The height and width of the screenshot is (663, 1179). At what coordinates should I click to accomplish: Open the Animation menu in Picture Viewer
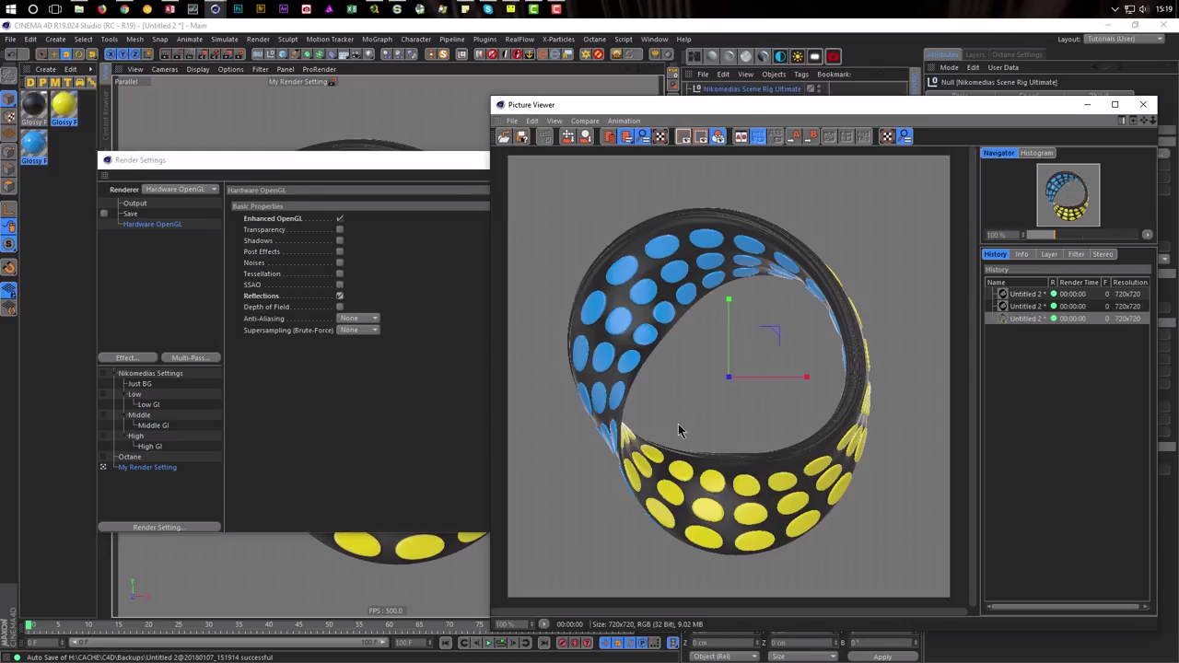pyautogui.click(x=624, y=121)
